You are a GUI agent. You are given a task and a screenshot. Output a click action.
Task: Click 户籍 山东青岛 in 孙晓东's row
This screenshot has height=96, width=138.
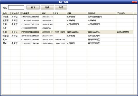[x=71, y=17]
